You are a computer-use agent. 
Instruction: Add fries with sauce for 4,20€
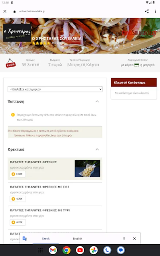click(x=18, y=199)
